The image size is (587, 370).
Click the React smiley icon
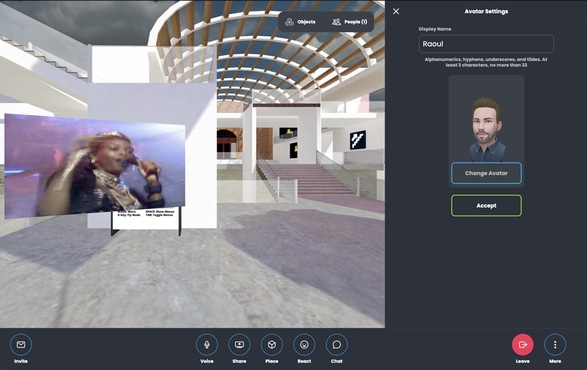[304, 345]
